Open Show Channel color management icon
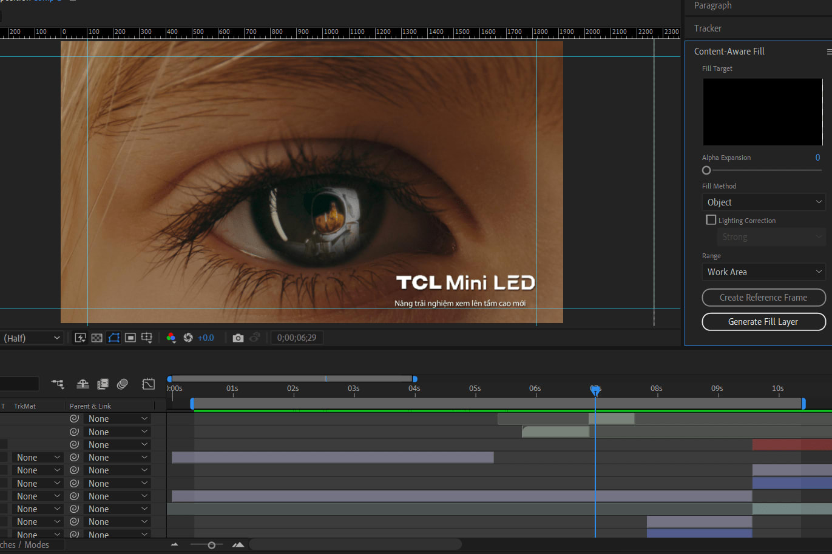 171,338
